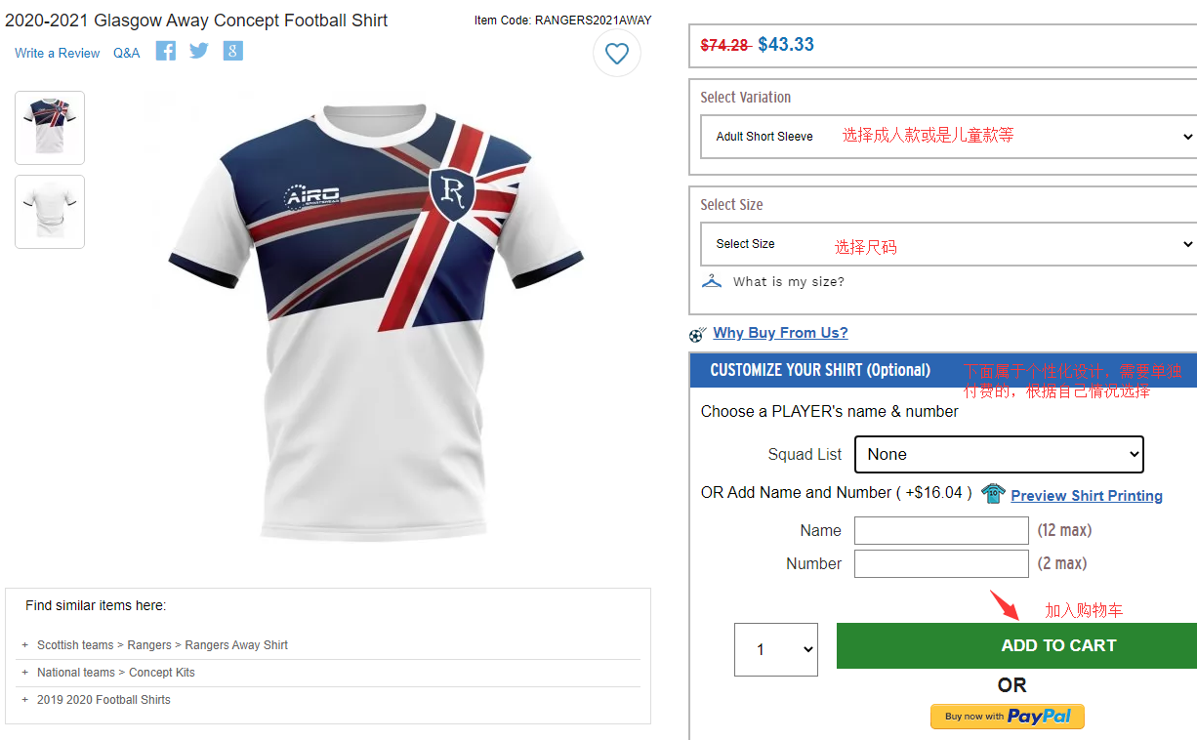Screen dimensions: 1197x740
Task: Open the Write a Review link
Action: pyautogui.click(x=57, y=53)
